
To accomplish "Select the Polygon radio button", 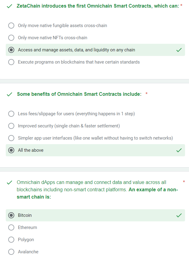I will click(x=11, y=240).
